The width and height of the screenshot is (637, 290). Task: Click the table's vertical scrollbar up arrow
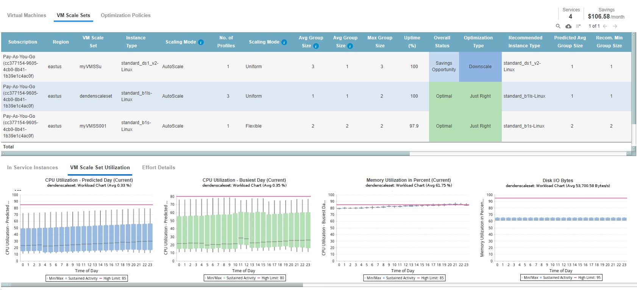point(634,34)
